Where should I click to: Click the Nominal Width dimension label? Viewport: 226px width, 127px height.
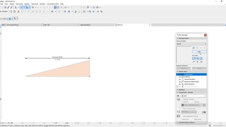coord(57,57)
